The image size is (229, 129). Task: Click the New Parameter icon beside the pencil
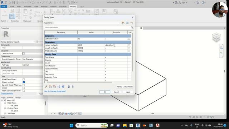point(50,87)
